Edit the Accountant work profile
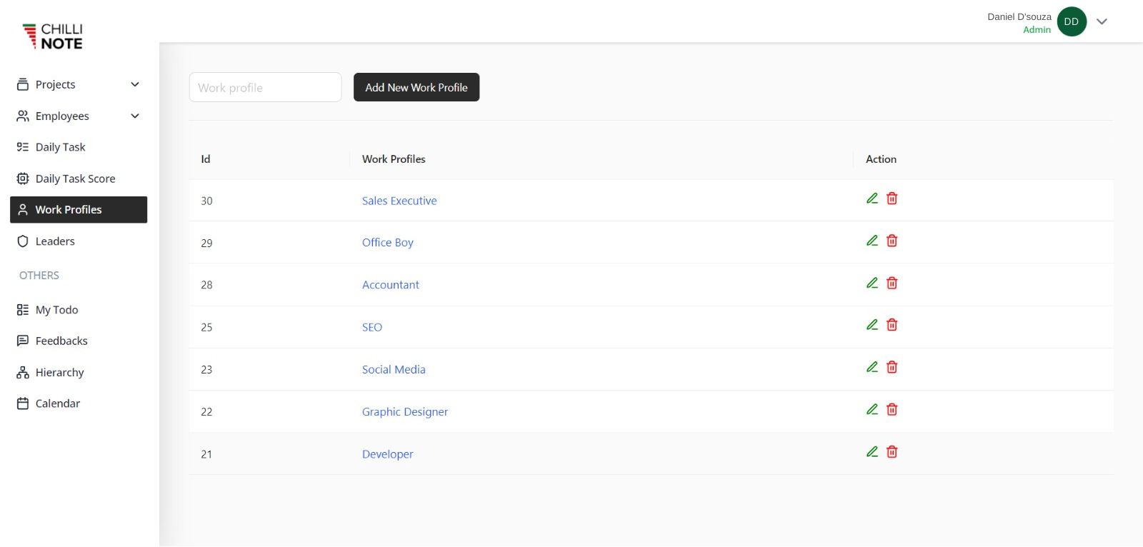 [872, 283]
